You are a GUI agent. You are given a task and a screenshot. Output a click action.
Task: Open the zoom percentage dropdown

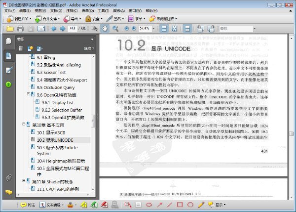point(153,29)
